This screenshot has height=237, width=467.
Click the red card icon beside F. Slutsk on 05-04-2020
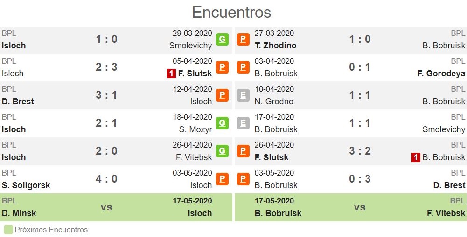point(171,74)
